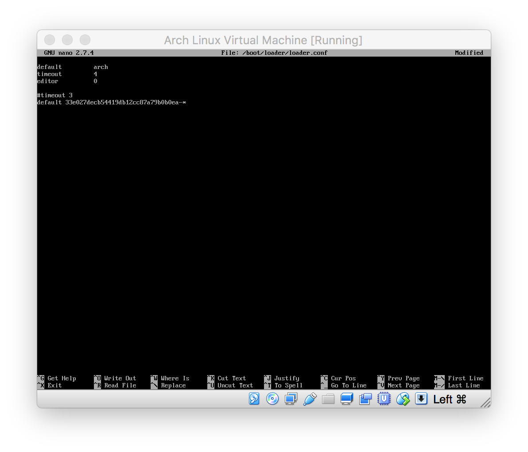The height and width of the screenshot is (452, 528).
Task: Click the M-/ Last Line shortcut
Action: [457, 385]
